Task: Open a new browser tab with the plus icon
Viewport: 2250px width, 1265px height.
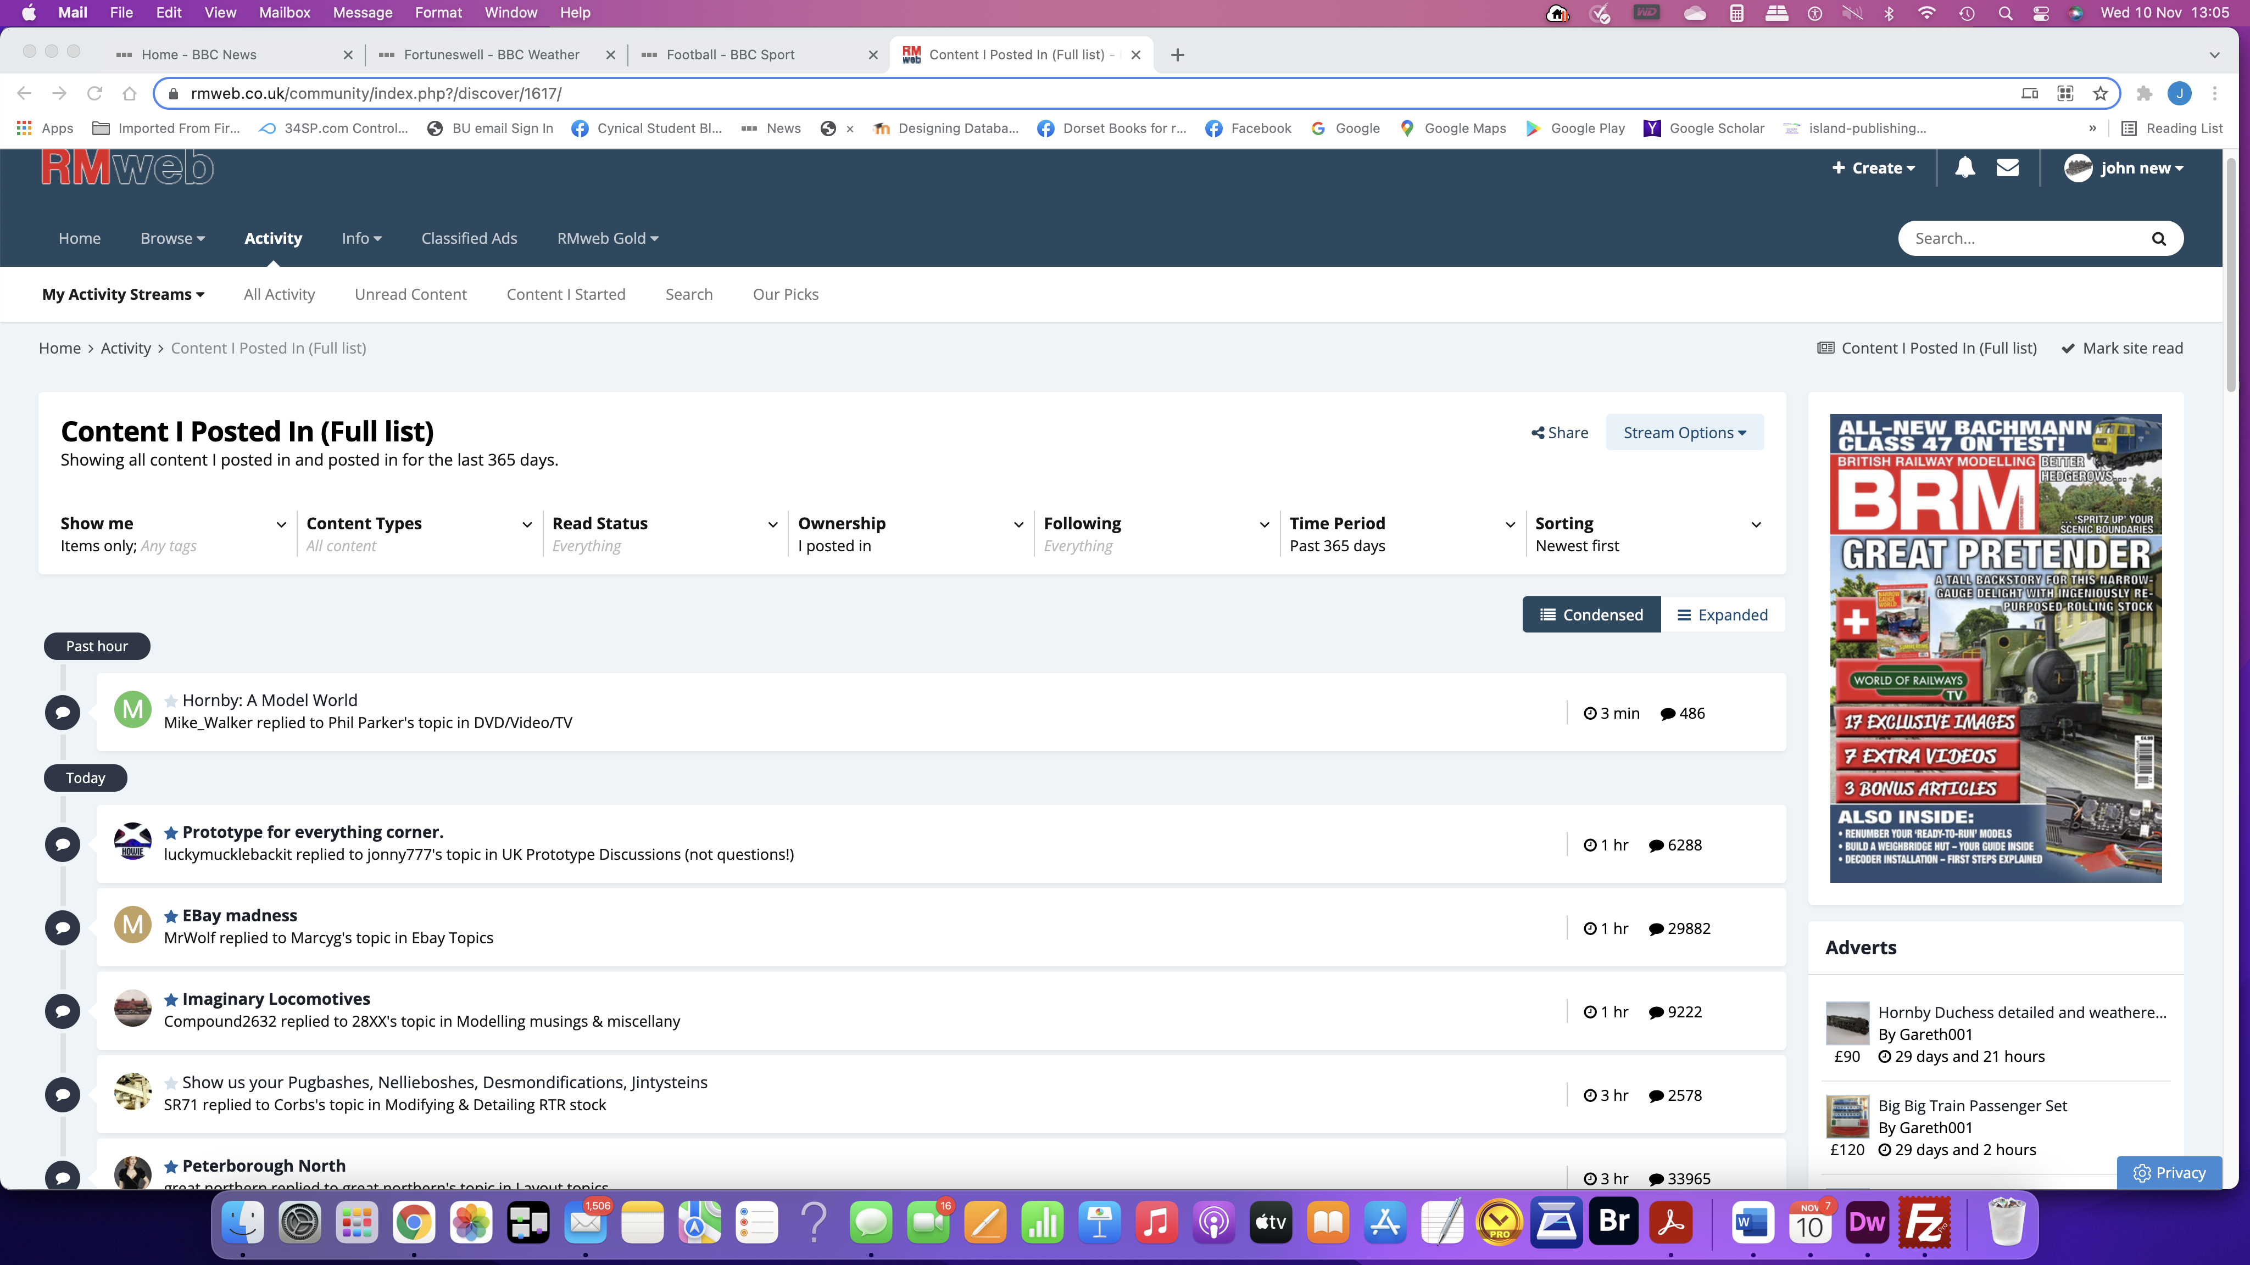Action: (1177, 54)
